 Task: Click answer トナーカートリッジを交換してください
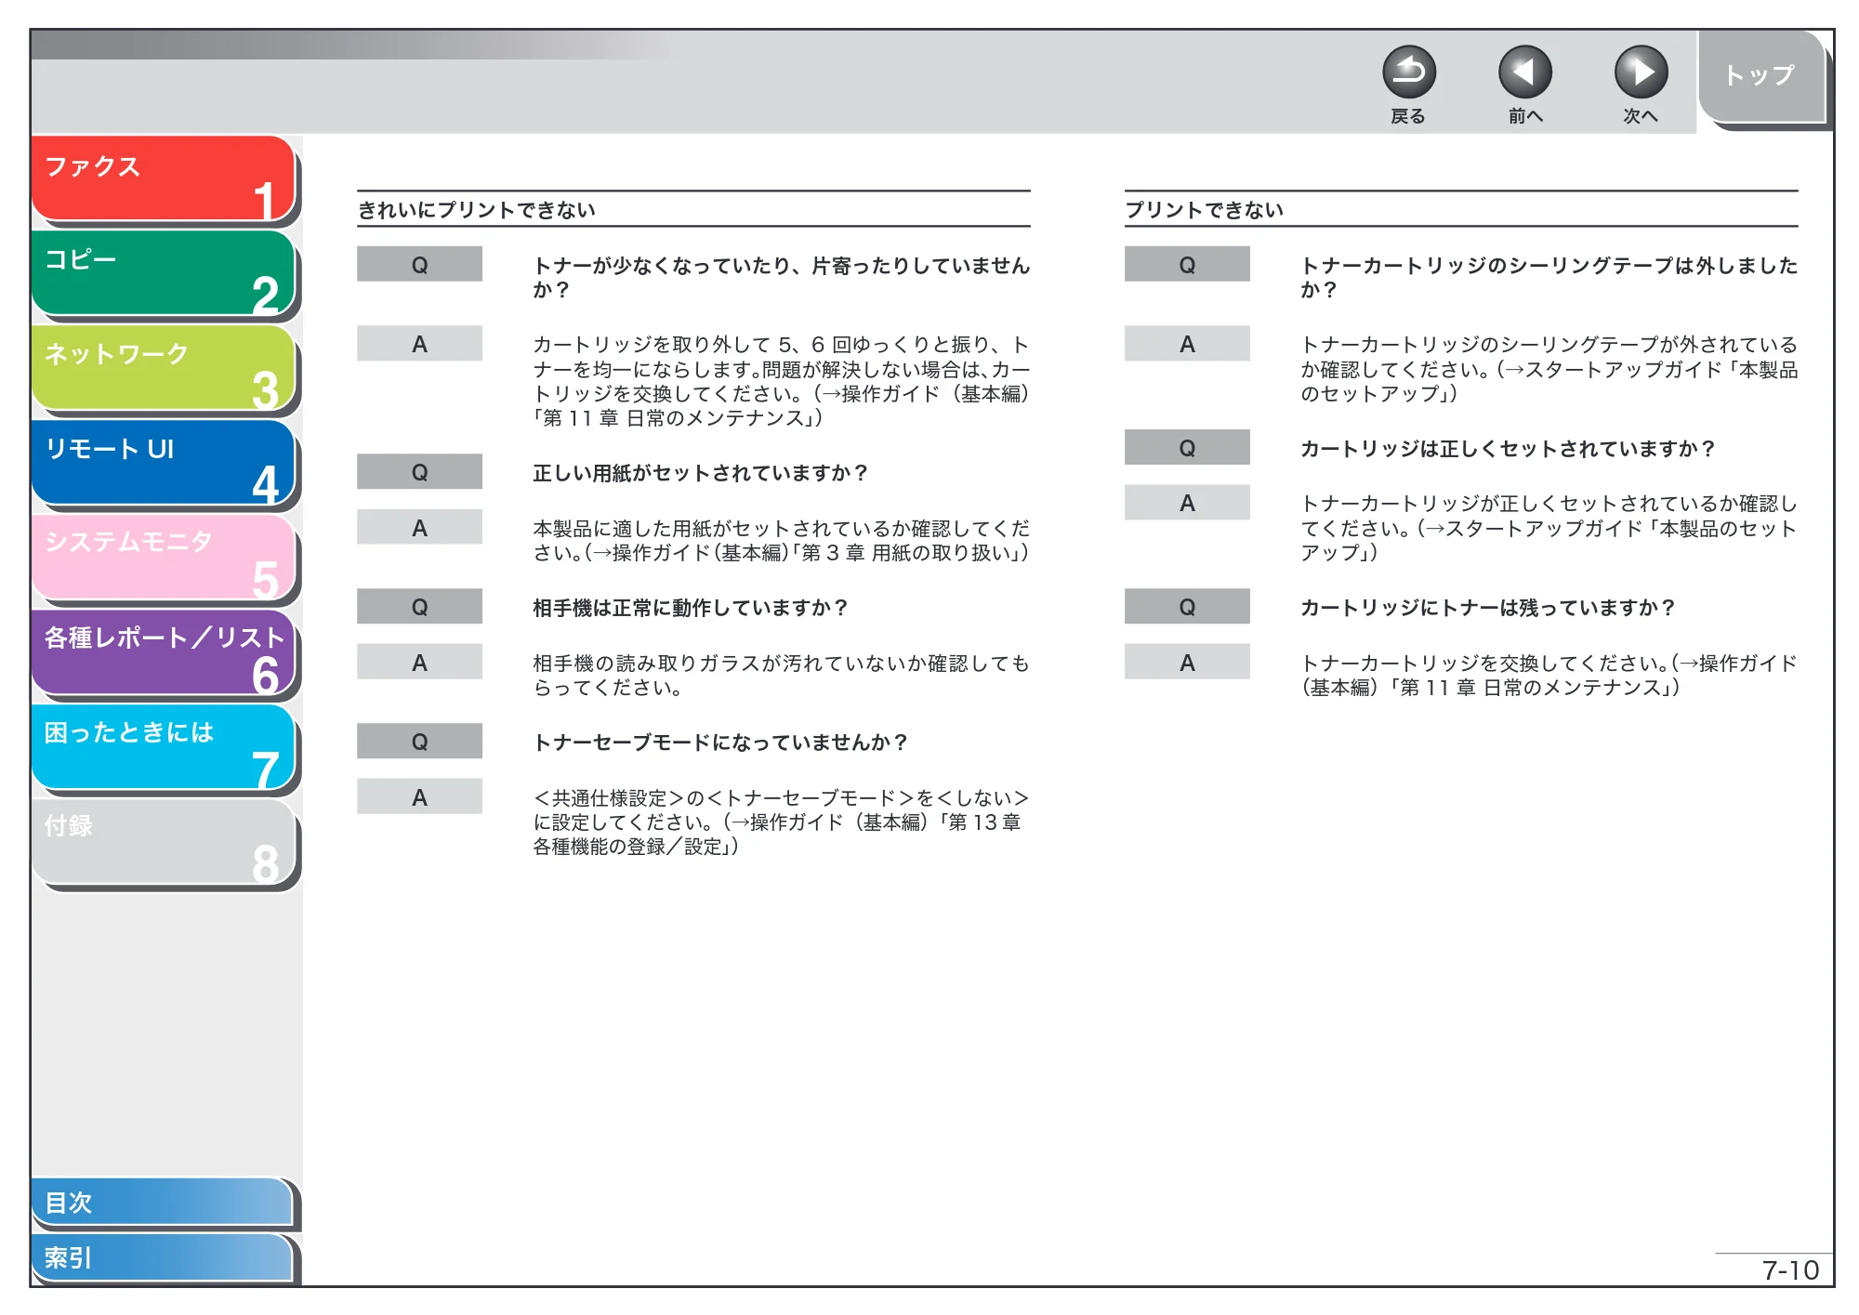pos(1549,675)
